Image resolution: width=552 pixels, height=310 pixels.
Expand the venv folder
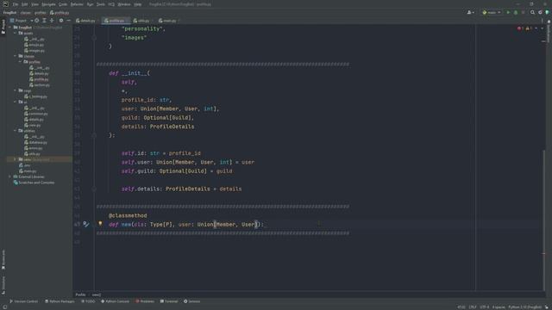(16, 159)
